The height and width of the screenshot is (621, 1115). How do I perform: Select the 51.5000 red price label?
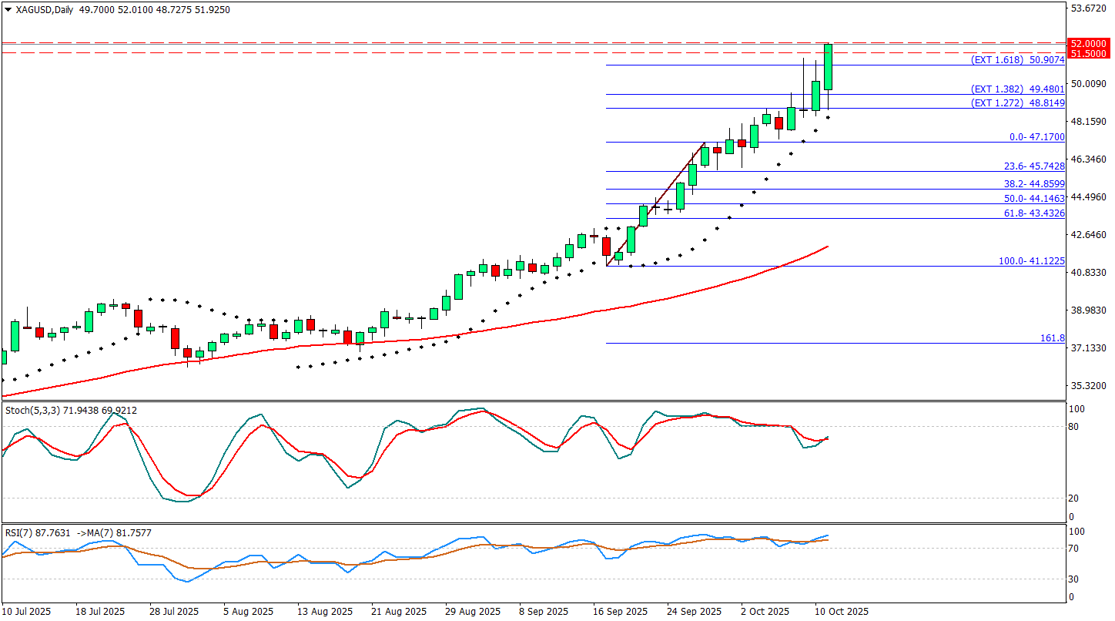tap(1089, 53)
